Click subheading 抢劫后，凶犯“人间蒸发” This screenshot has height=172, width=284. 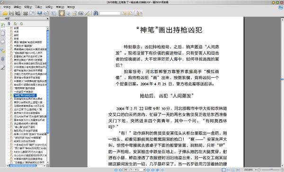point(167,96)
